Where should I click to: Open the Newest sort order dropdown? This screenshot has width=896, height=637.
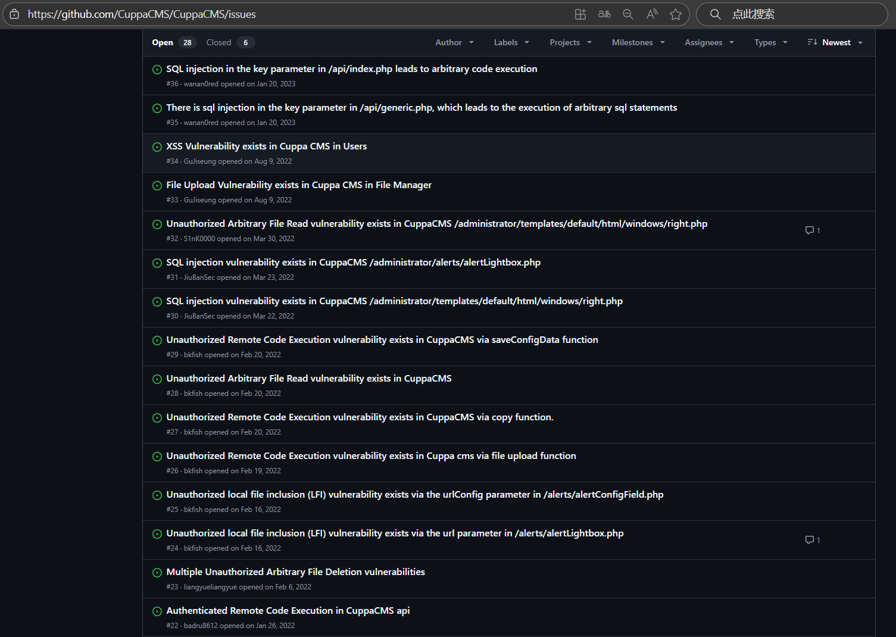835,42
